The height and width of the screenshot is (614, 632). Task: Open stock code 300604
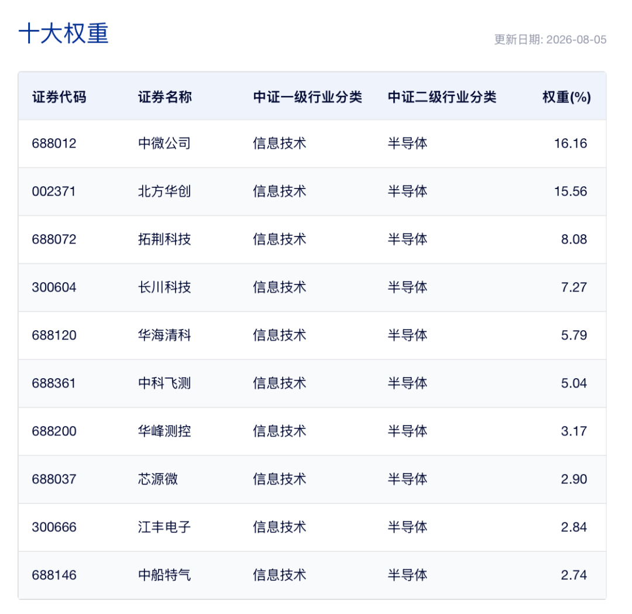click(x=54, y=287)
